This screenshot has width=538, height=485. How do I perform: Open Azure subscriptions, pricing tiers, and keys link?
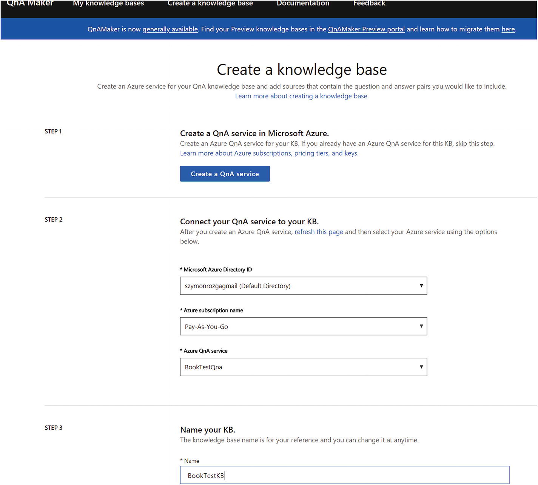tap(269, 153)
